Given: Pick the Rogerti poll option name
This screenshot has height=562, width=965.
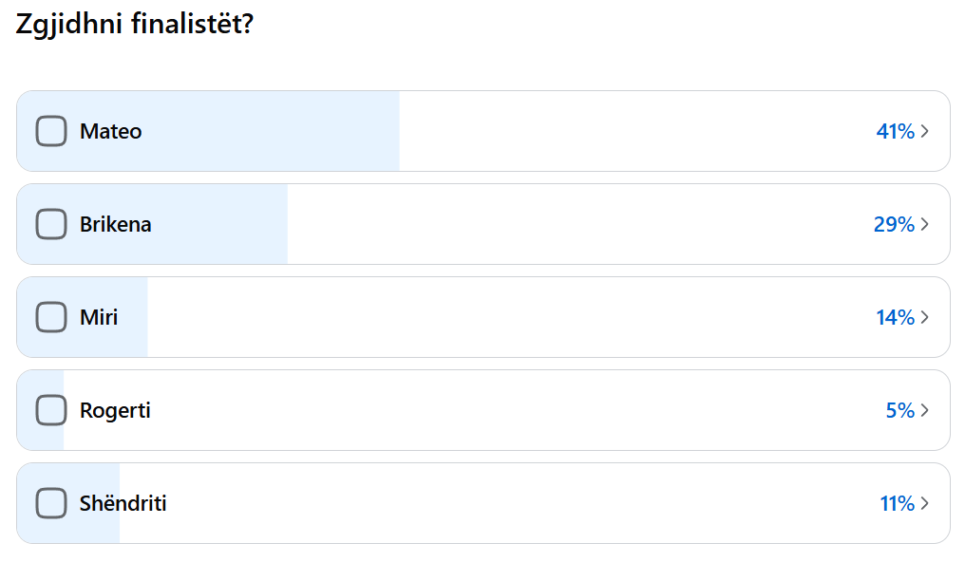Looking at the screenshot, I should pos(115,410).
